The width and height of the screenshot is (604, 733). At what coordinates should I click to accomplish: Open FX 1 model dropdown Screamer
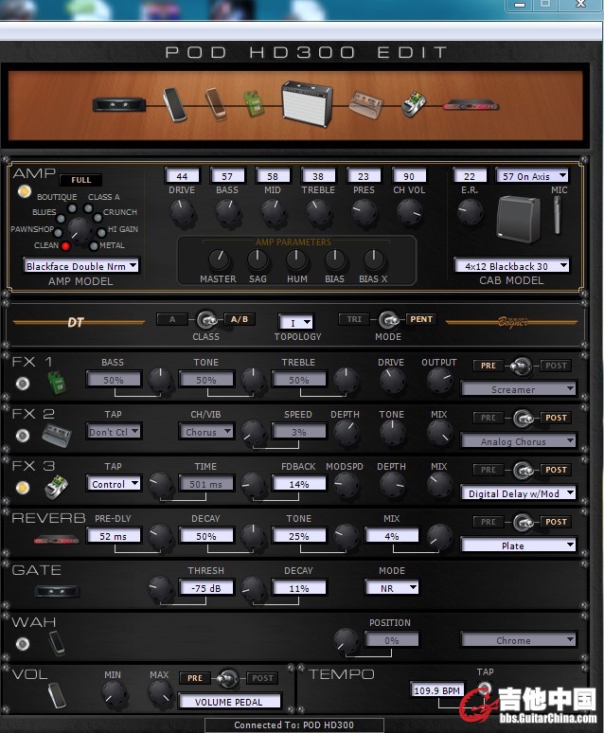point(518,389)
